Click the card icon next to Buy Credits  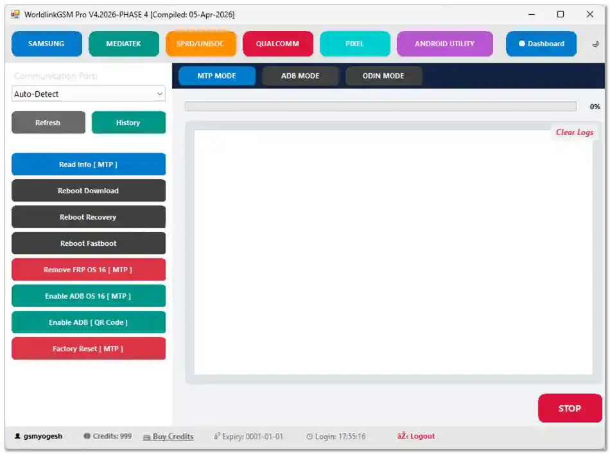(x=146, y=437)
